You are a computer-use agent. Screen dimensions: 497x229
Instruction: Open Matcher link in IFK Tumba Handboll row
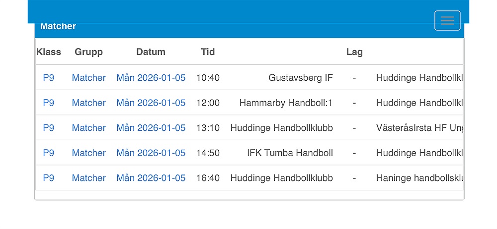[88, 153]
